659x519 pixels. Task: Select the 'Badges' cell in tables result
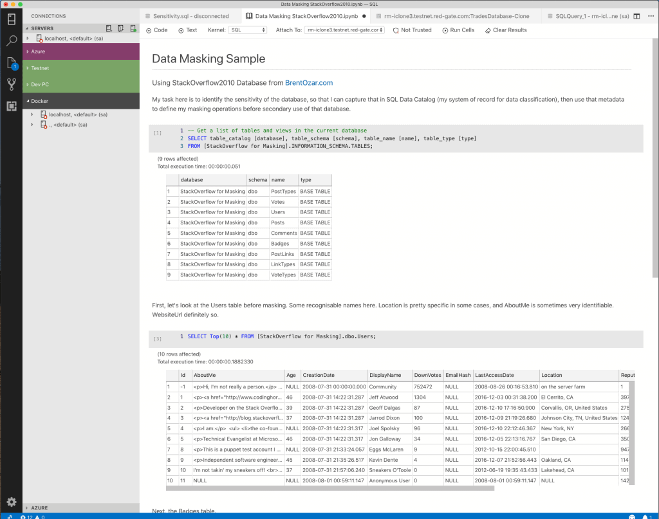pyautogui.click(x=284, y=244)
